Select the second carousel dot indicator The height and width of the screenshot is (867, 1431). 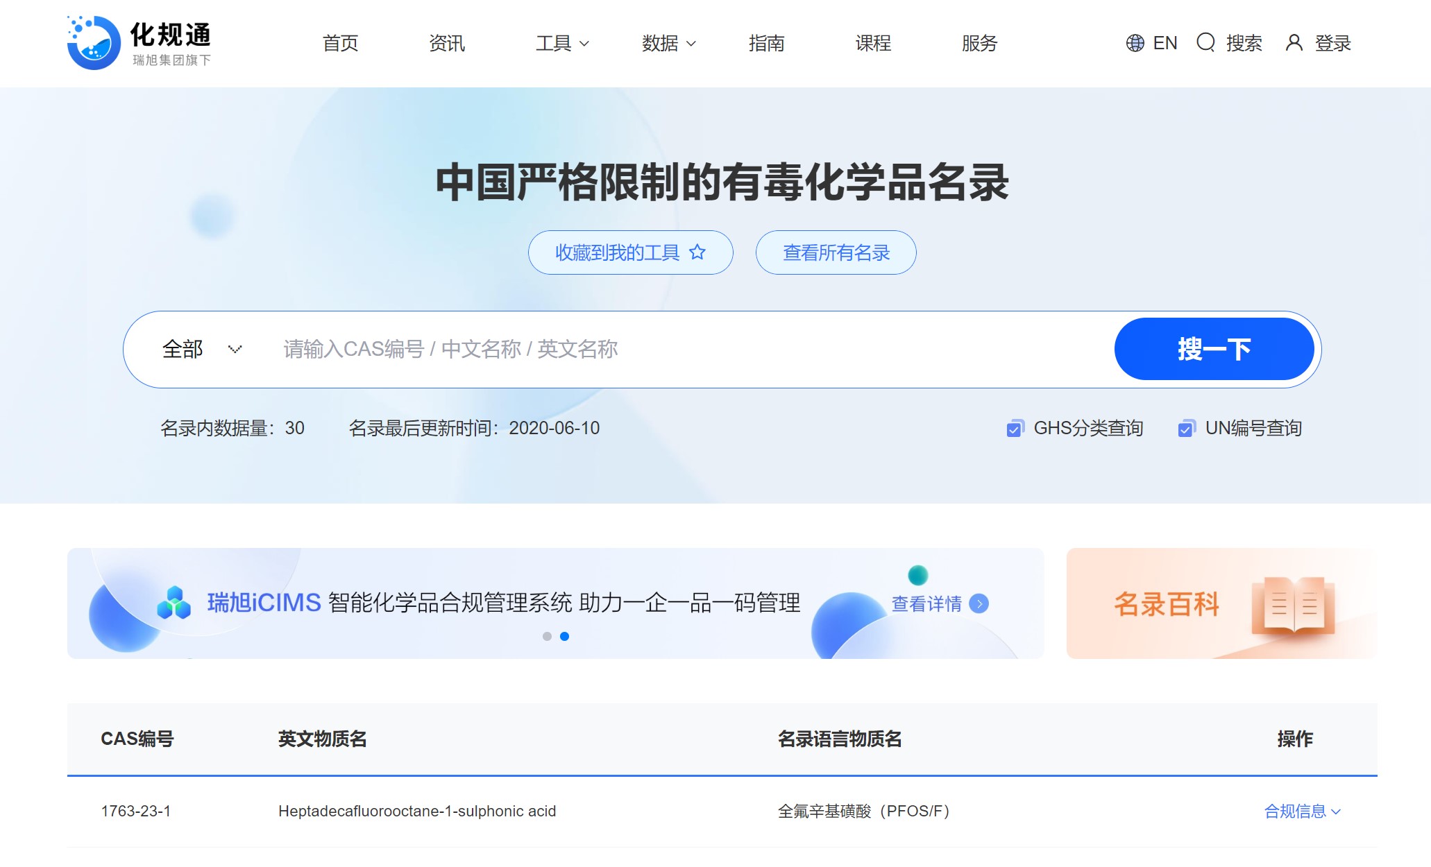564,637
